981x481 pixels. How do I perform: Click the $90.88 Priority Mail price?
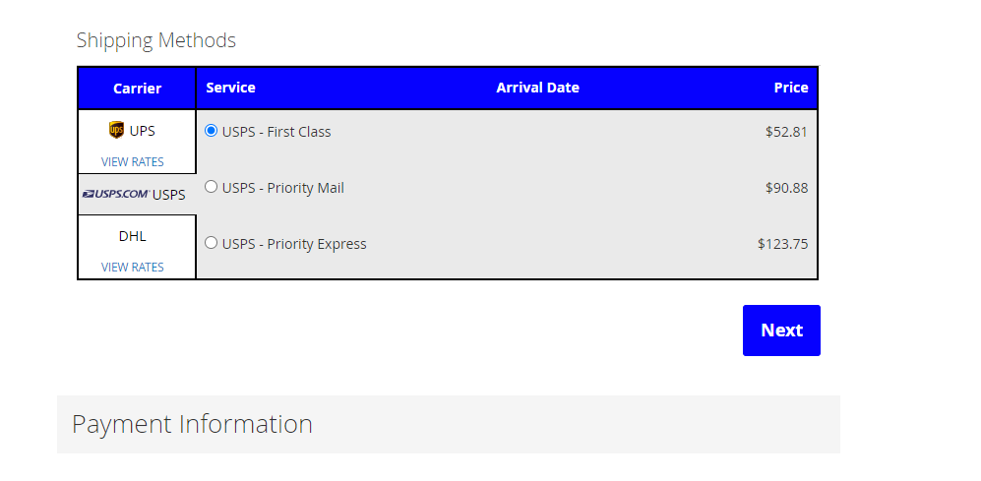pyautogui.click(x=786, y=188)
